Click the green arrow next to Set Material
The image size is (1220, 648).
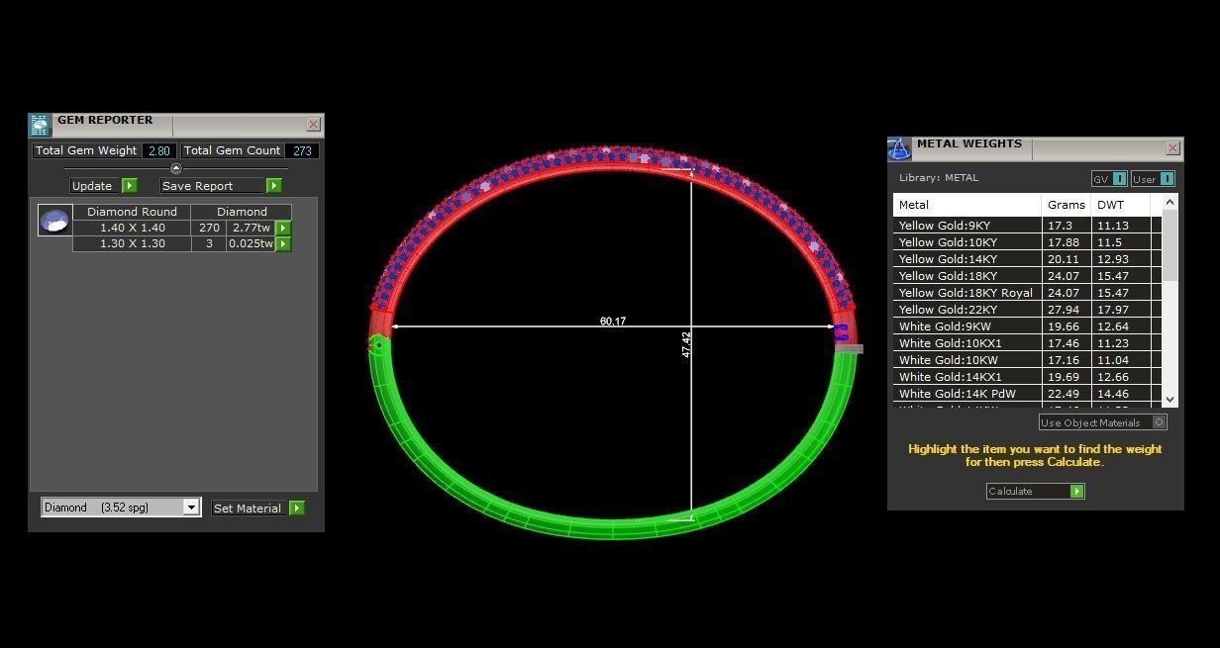297,508
